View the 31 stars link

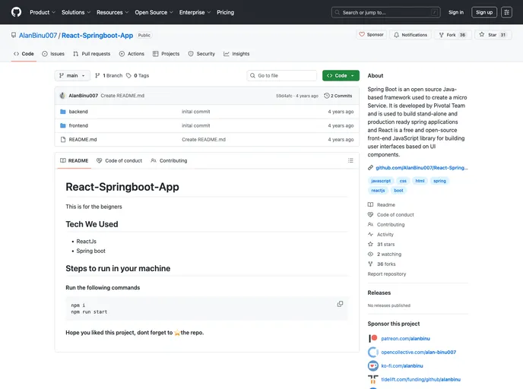pos(382,245)
